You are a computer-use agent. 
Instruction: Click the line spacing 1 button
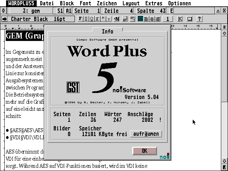[167, 19]
